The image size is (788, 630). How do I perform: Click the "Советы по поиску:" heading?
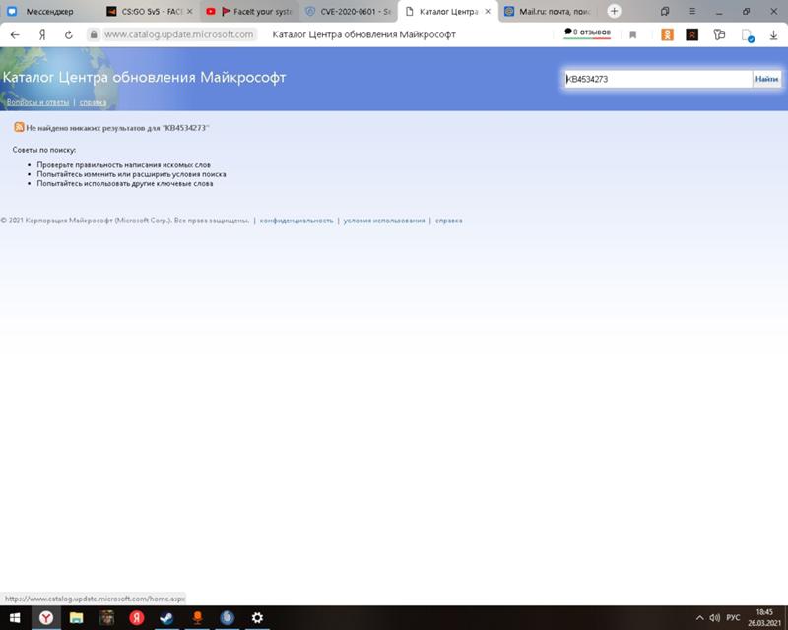[x=44, y=150]
